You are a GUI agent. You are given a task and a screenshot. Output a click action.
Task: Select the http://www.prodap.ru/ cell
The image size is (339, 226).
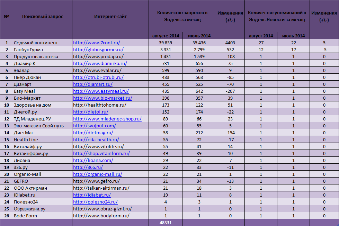click(110, 57)
